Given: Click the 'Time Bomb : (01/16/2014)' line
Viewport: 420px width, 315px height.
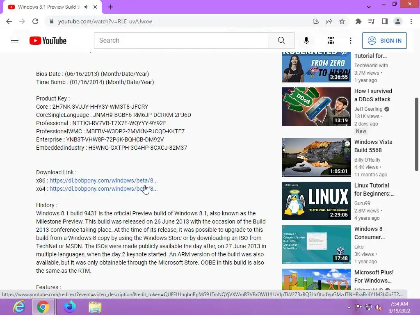Looking at the screenshot, I should 95,82.
